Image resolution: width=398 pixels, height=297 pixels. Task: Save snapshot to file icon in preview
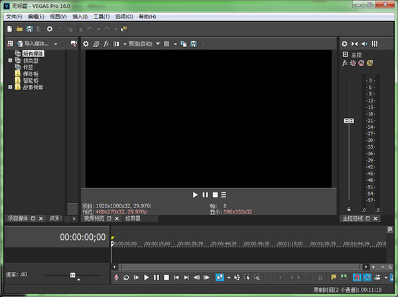194,44
